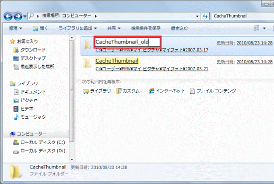
Task: Go back with the Back arrow button
Action: point(8,16)
